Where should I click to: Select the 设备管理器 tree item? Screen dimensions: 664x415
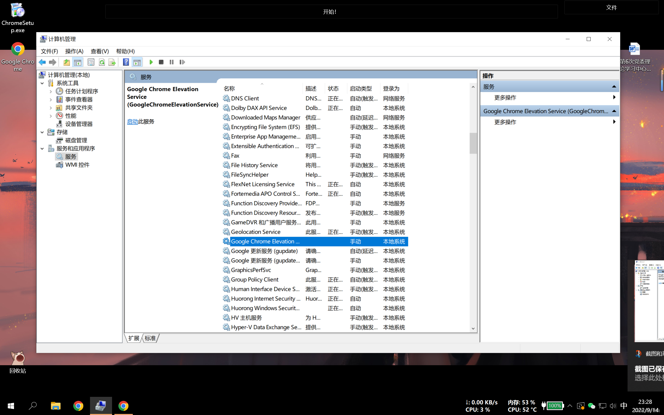tap(79, 124)
